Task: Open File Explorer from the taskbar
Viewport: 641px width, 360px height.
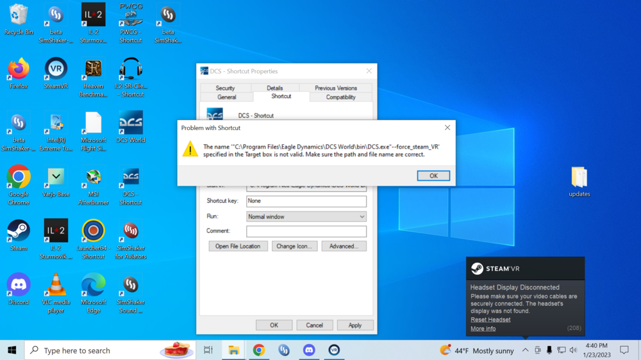Action: (233, 350)
